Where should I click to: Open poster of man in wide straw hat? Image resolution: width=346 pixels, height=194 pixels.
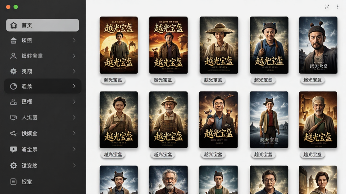click(219, 45)
